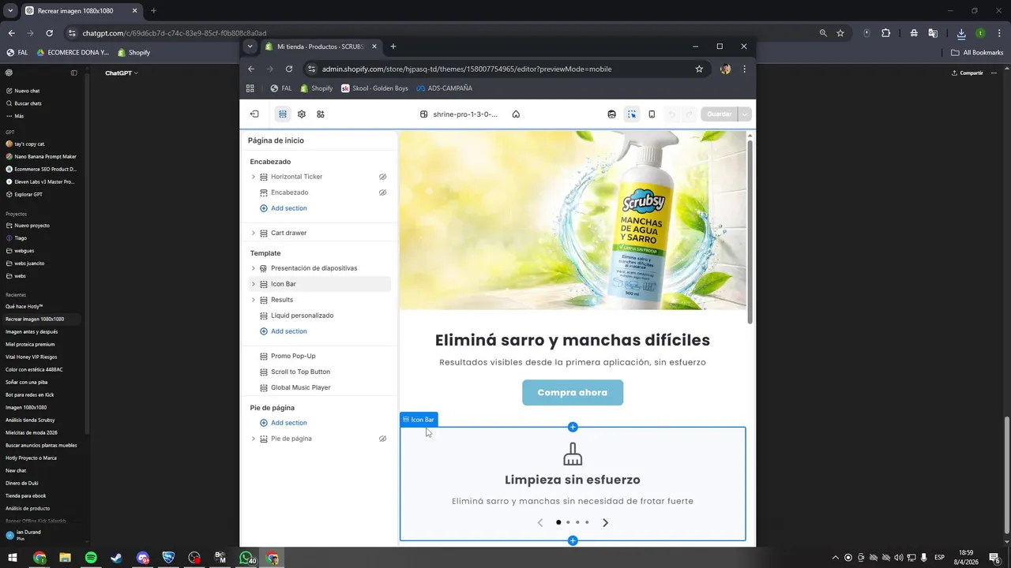Open the view-as customer icon
This screenshot has width=1011, height=568.
[611, 114]
